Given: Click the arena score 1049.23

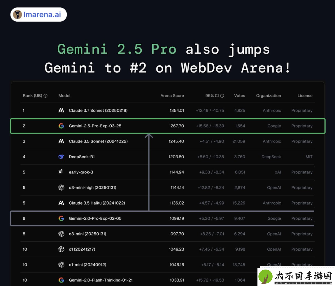Looking at the screenshot, I should (x=176, y=249).
